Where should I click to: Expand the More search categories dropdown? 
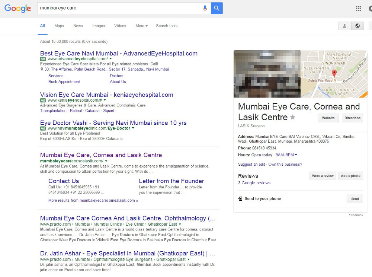pos(141,26)
